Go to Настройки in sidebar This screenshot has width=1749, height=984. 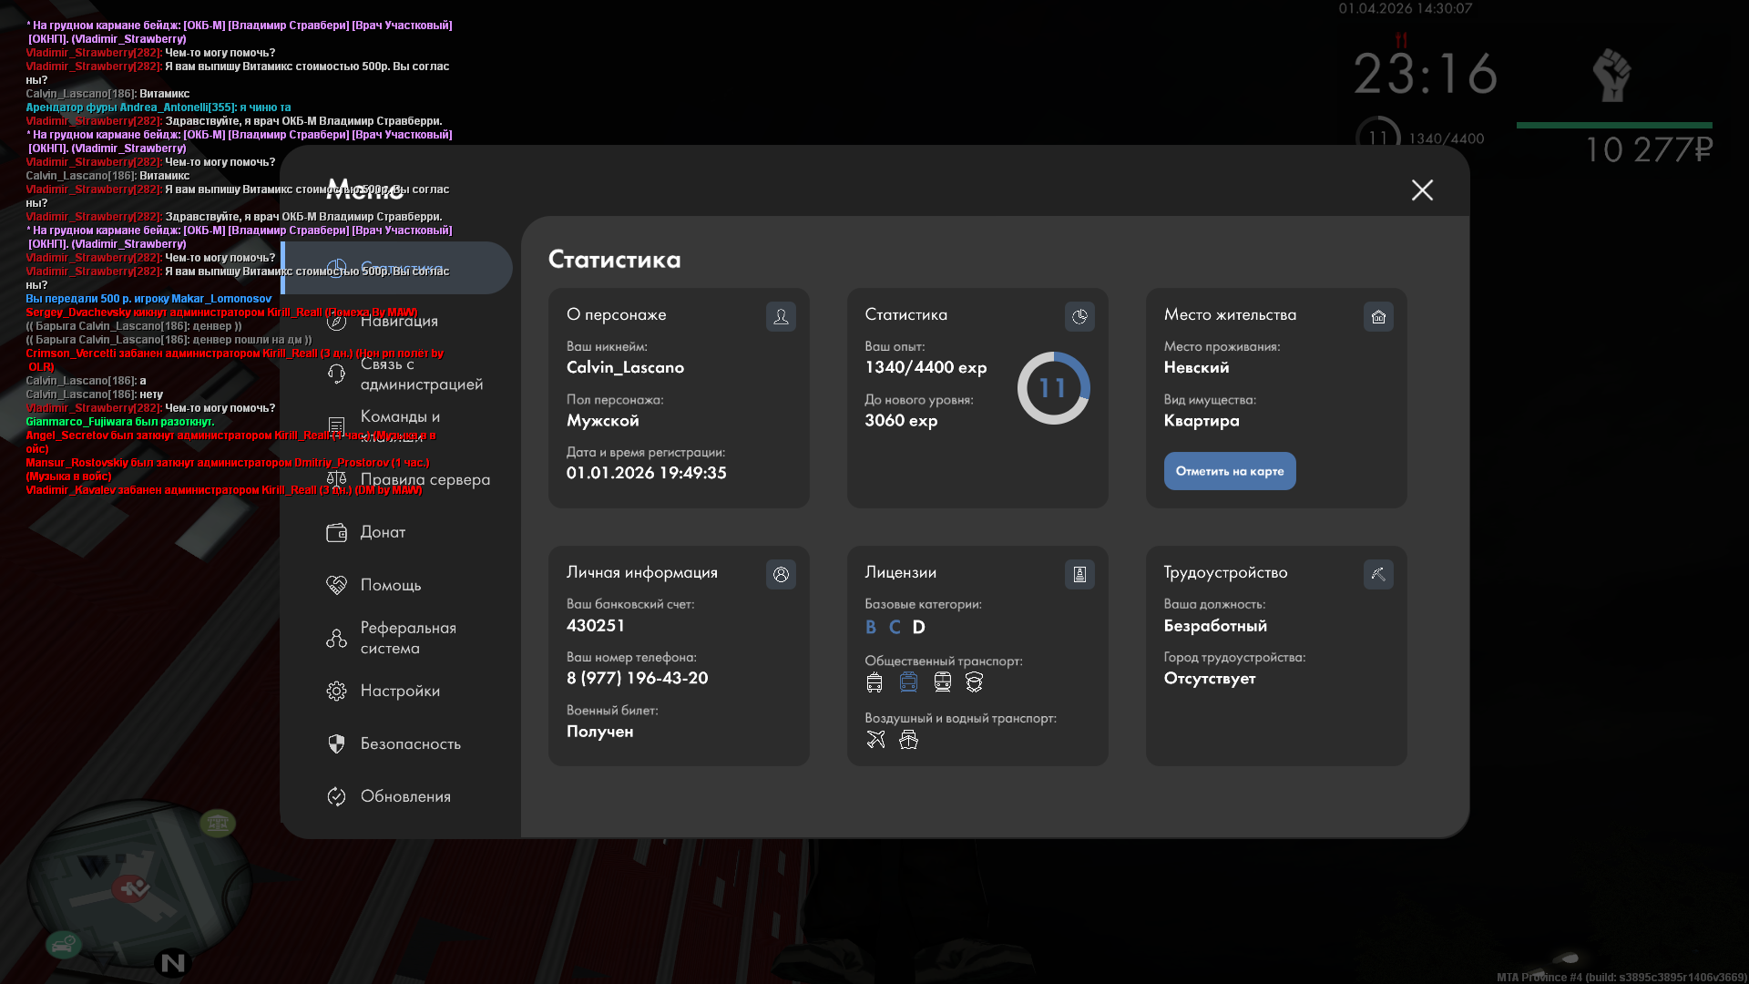399,691
